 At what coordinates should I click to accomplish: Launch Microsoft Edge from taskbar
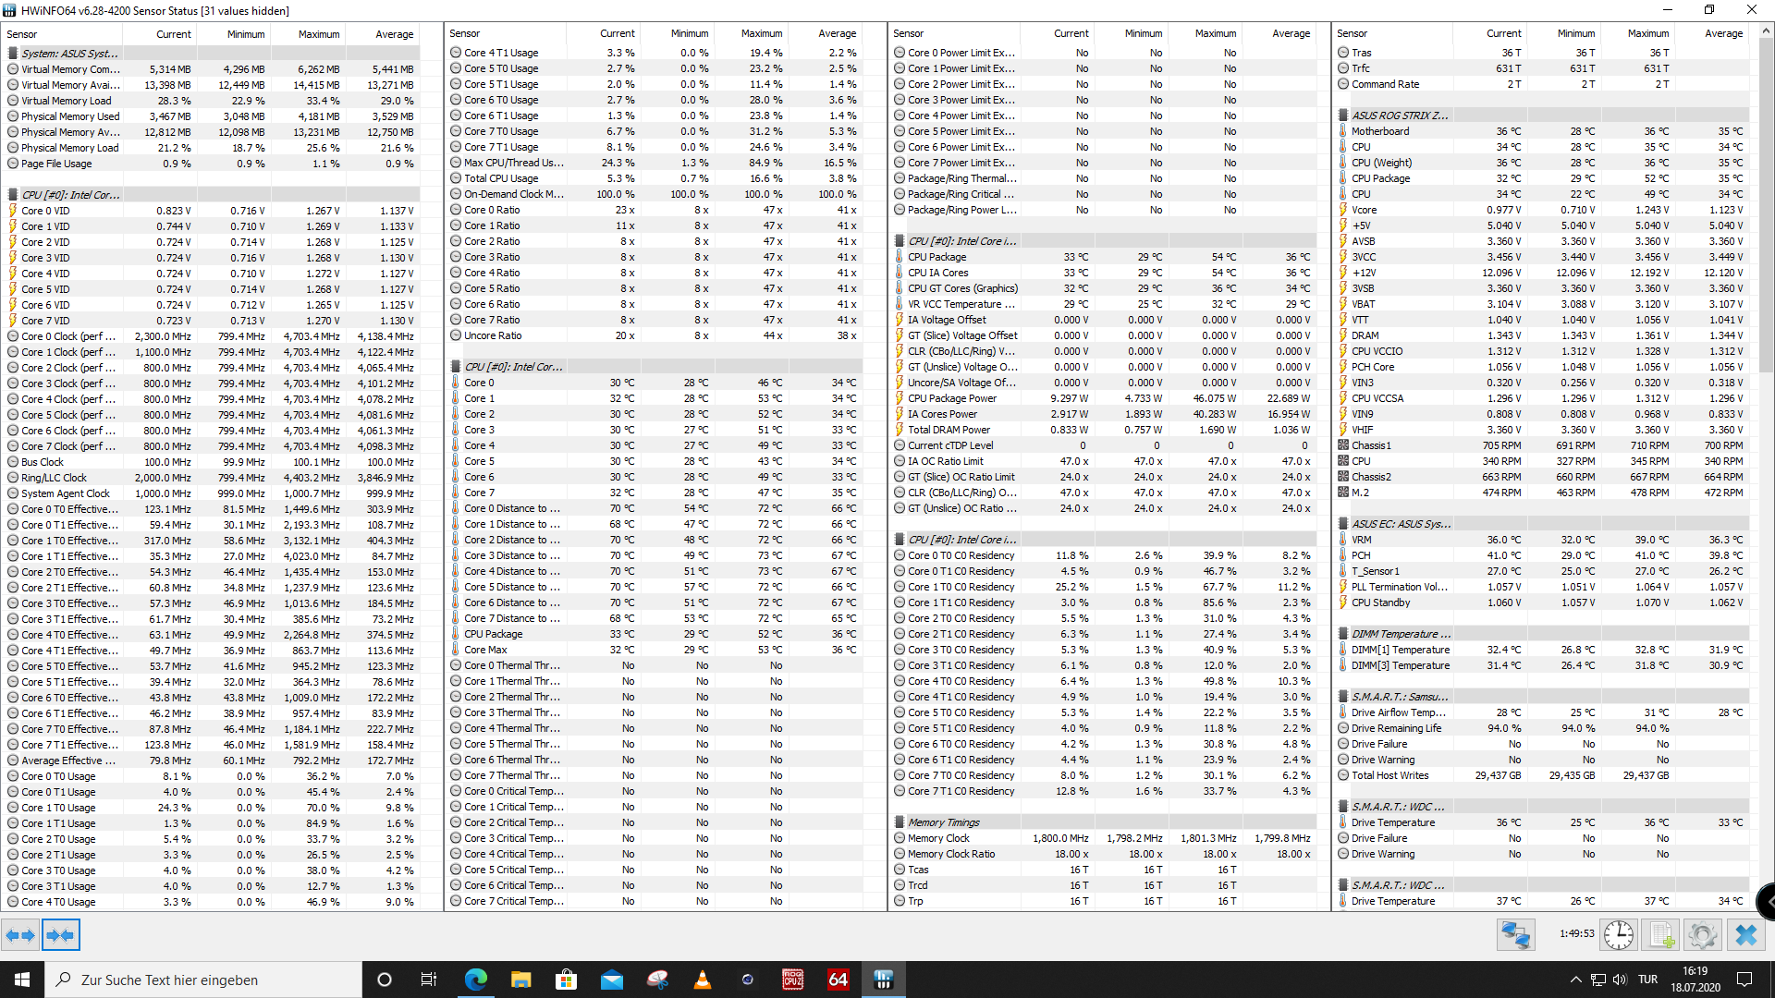476,980
